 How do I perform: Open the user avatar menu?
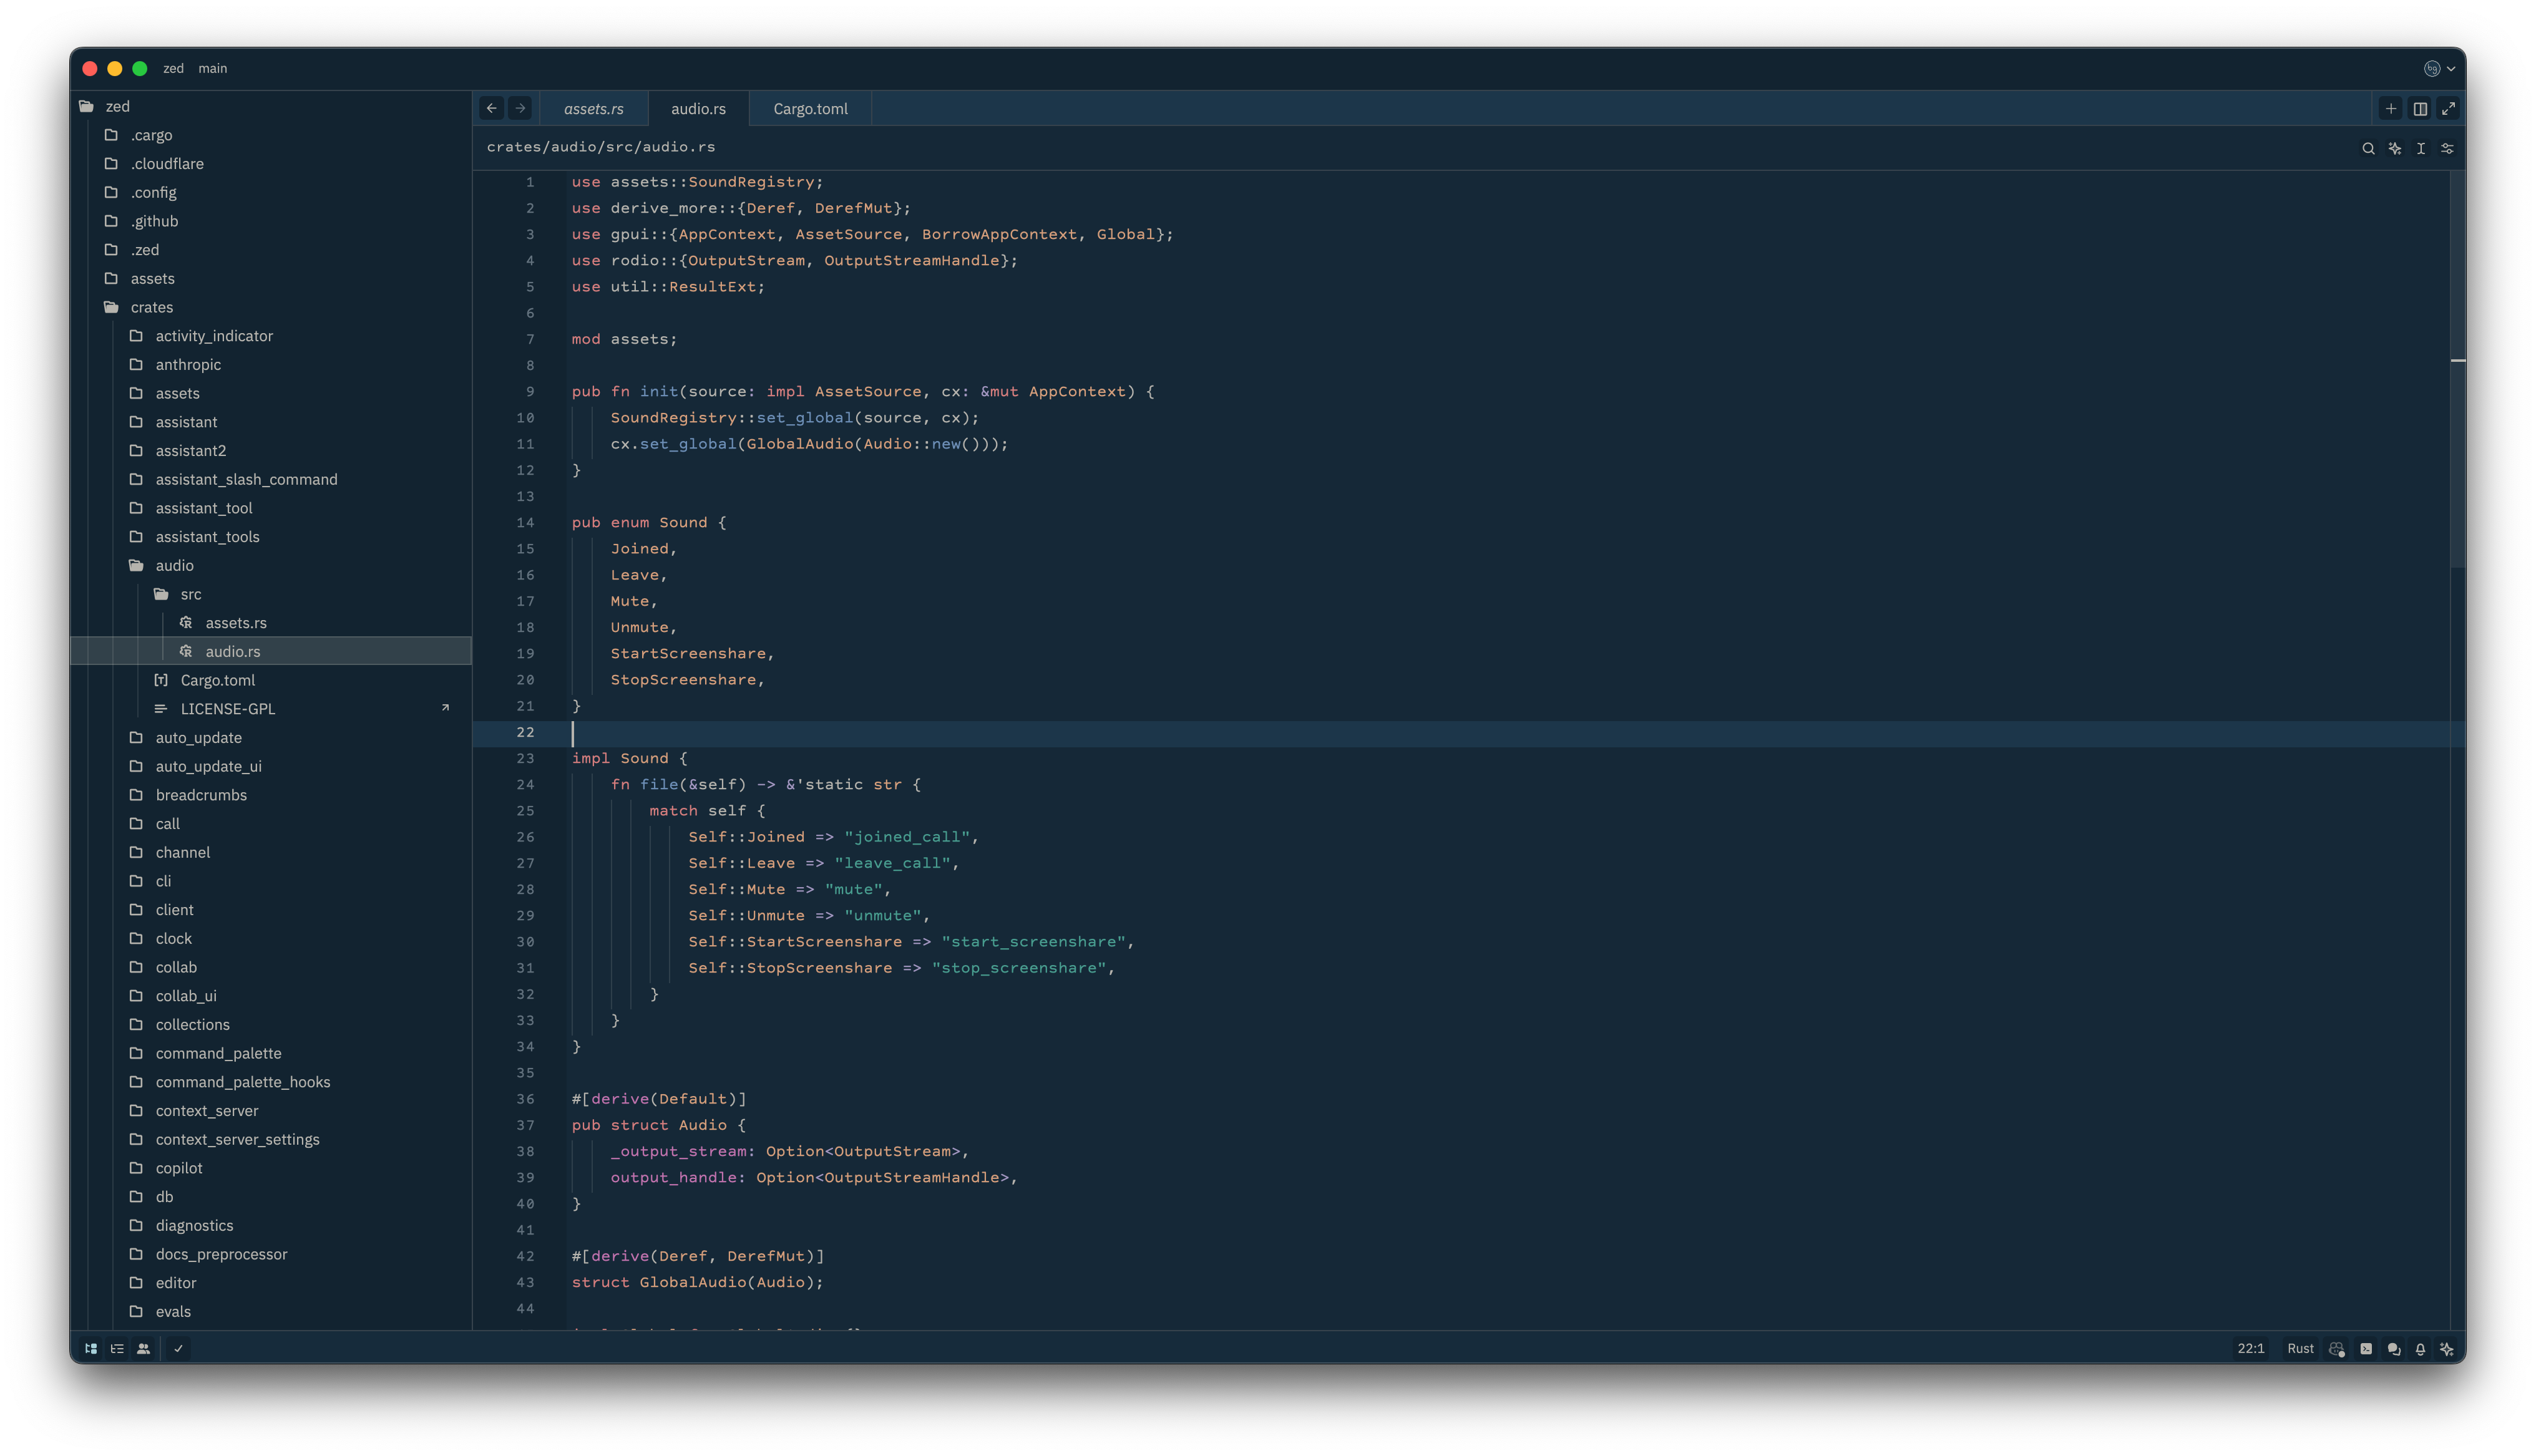(2439, 68)
